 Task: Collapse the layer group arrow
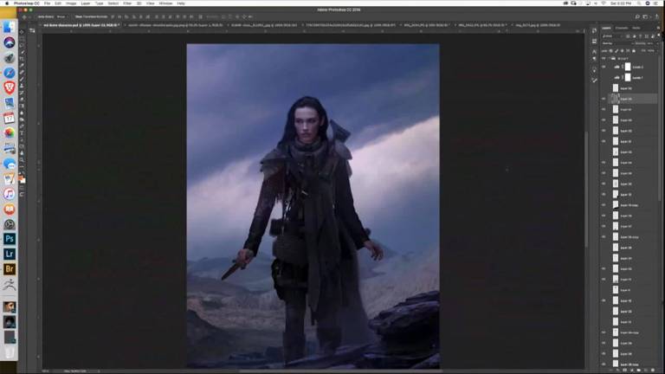click(x=609, y=59)
